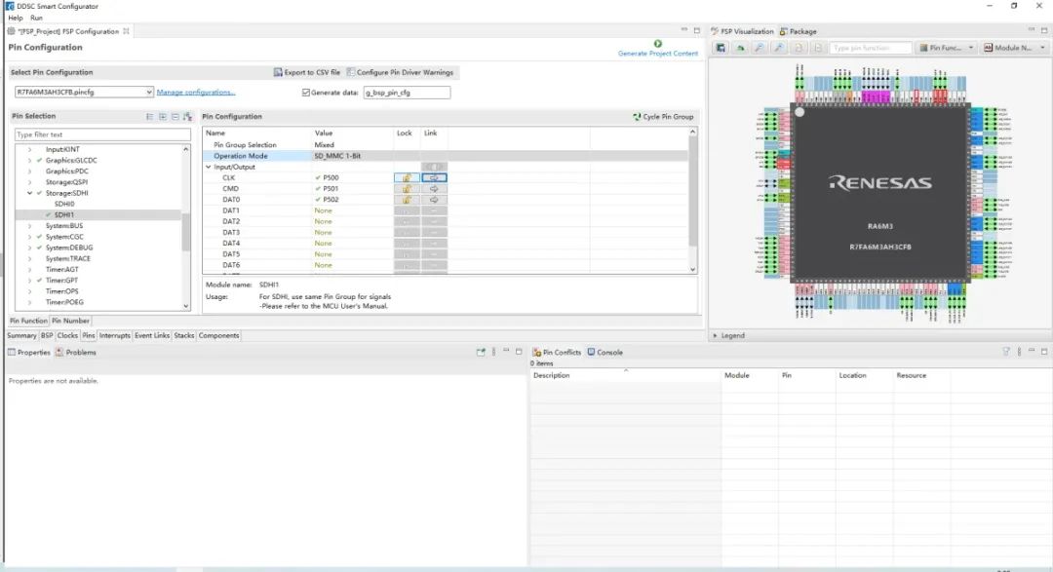Open the Problems tab

(76, 353)
